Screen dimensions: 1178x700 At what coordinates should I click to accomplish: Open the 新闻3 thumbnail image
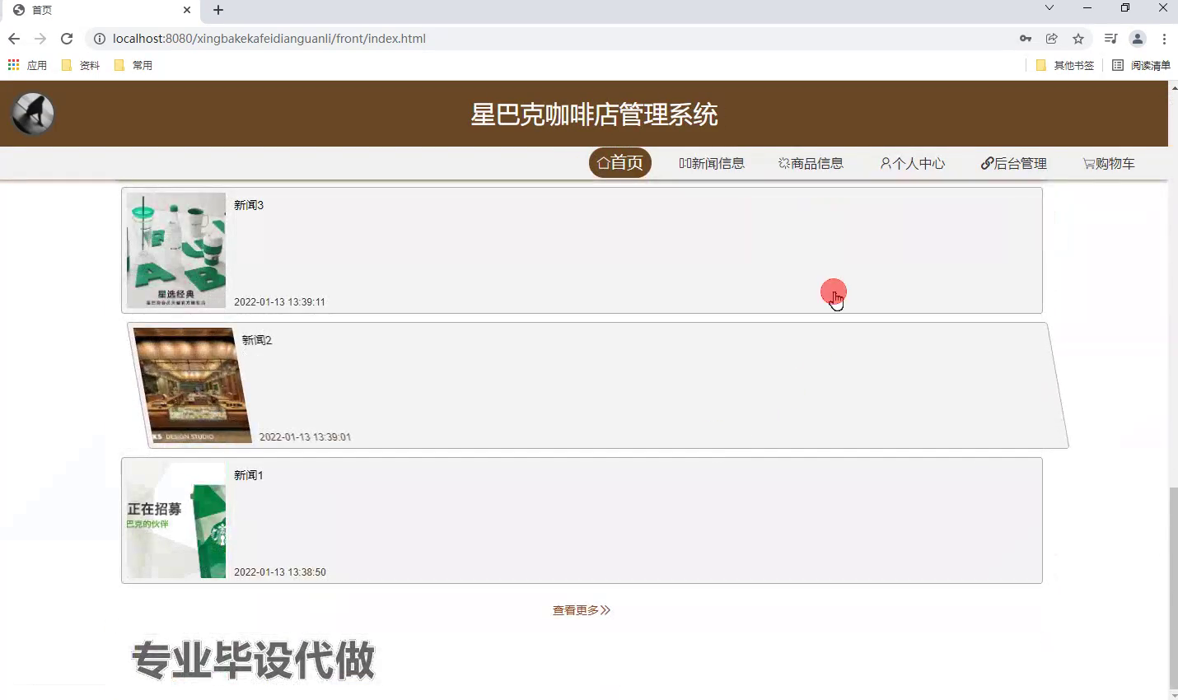tap(176, 250)
